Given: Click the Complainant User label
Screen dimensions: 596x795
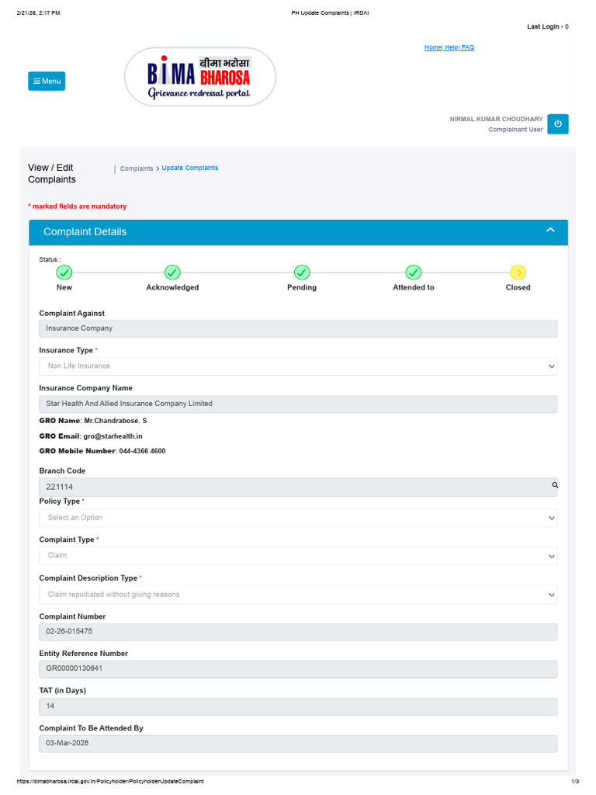Looking at the screenshot, I should [x=515, y=130].
